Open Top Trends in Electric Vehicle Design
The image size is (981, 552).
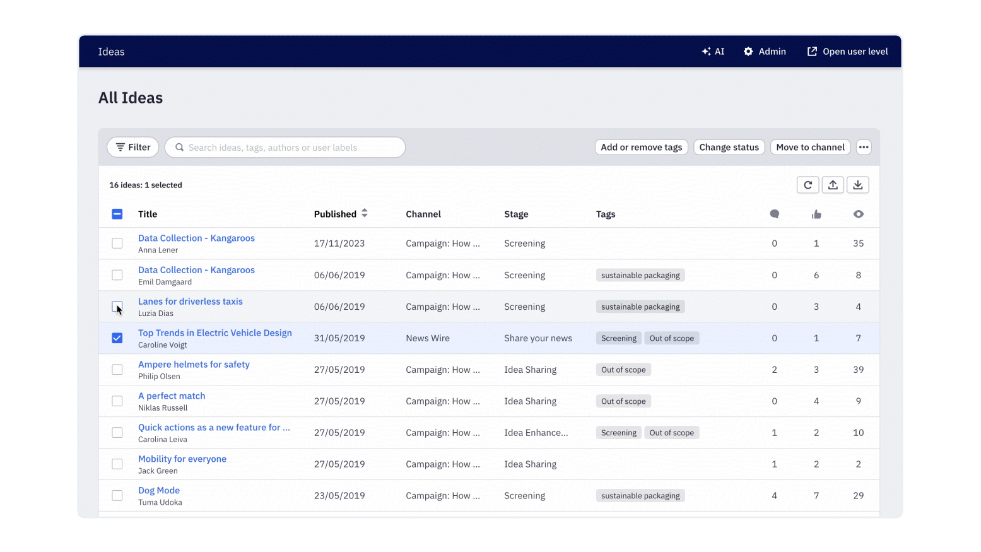point(215,332)
